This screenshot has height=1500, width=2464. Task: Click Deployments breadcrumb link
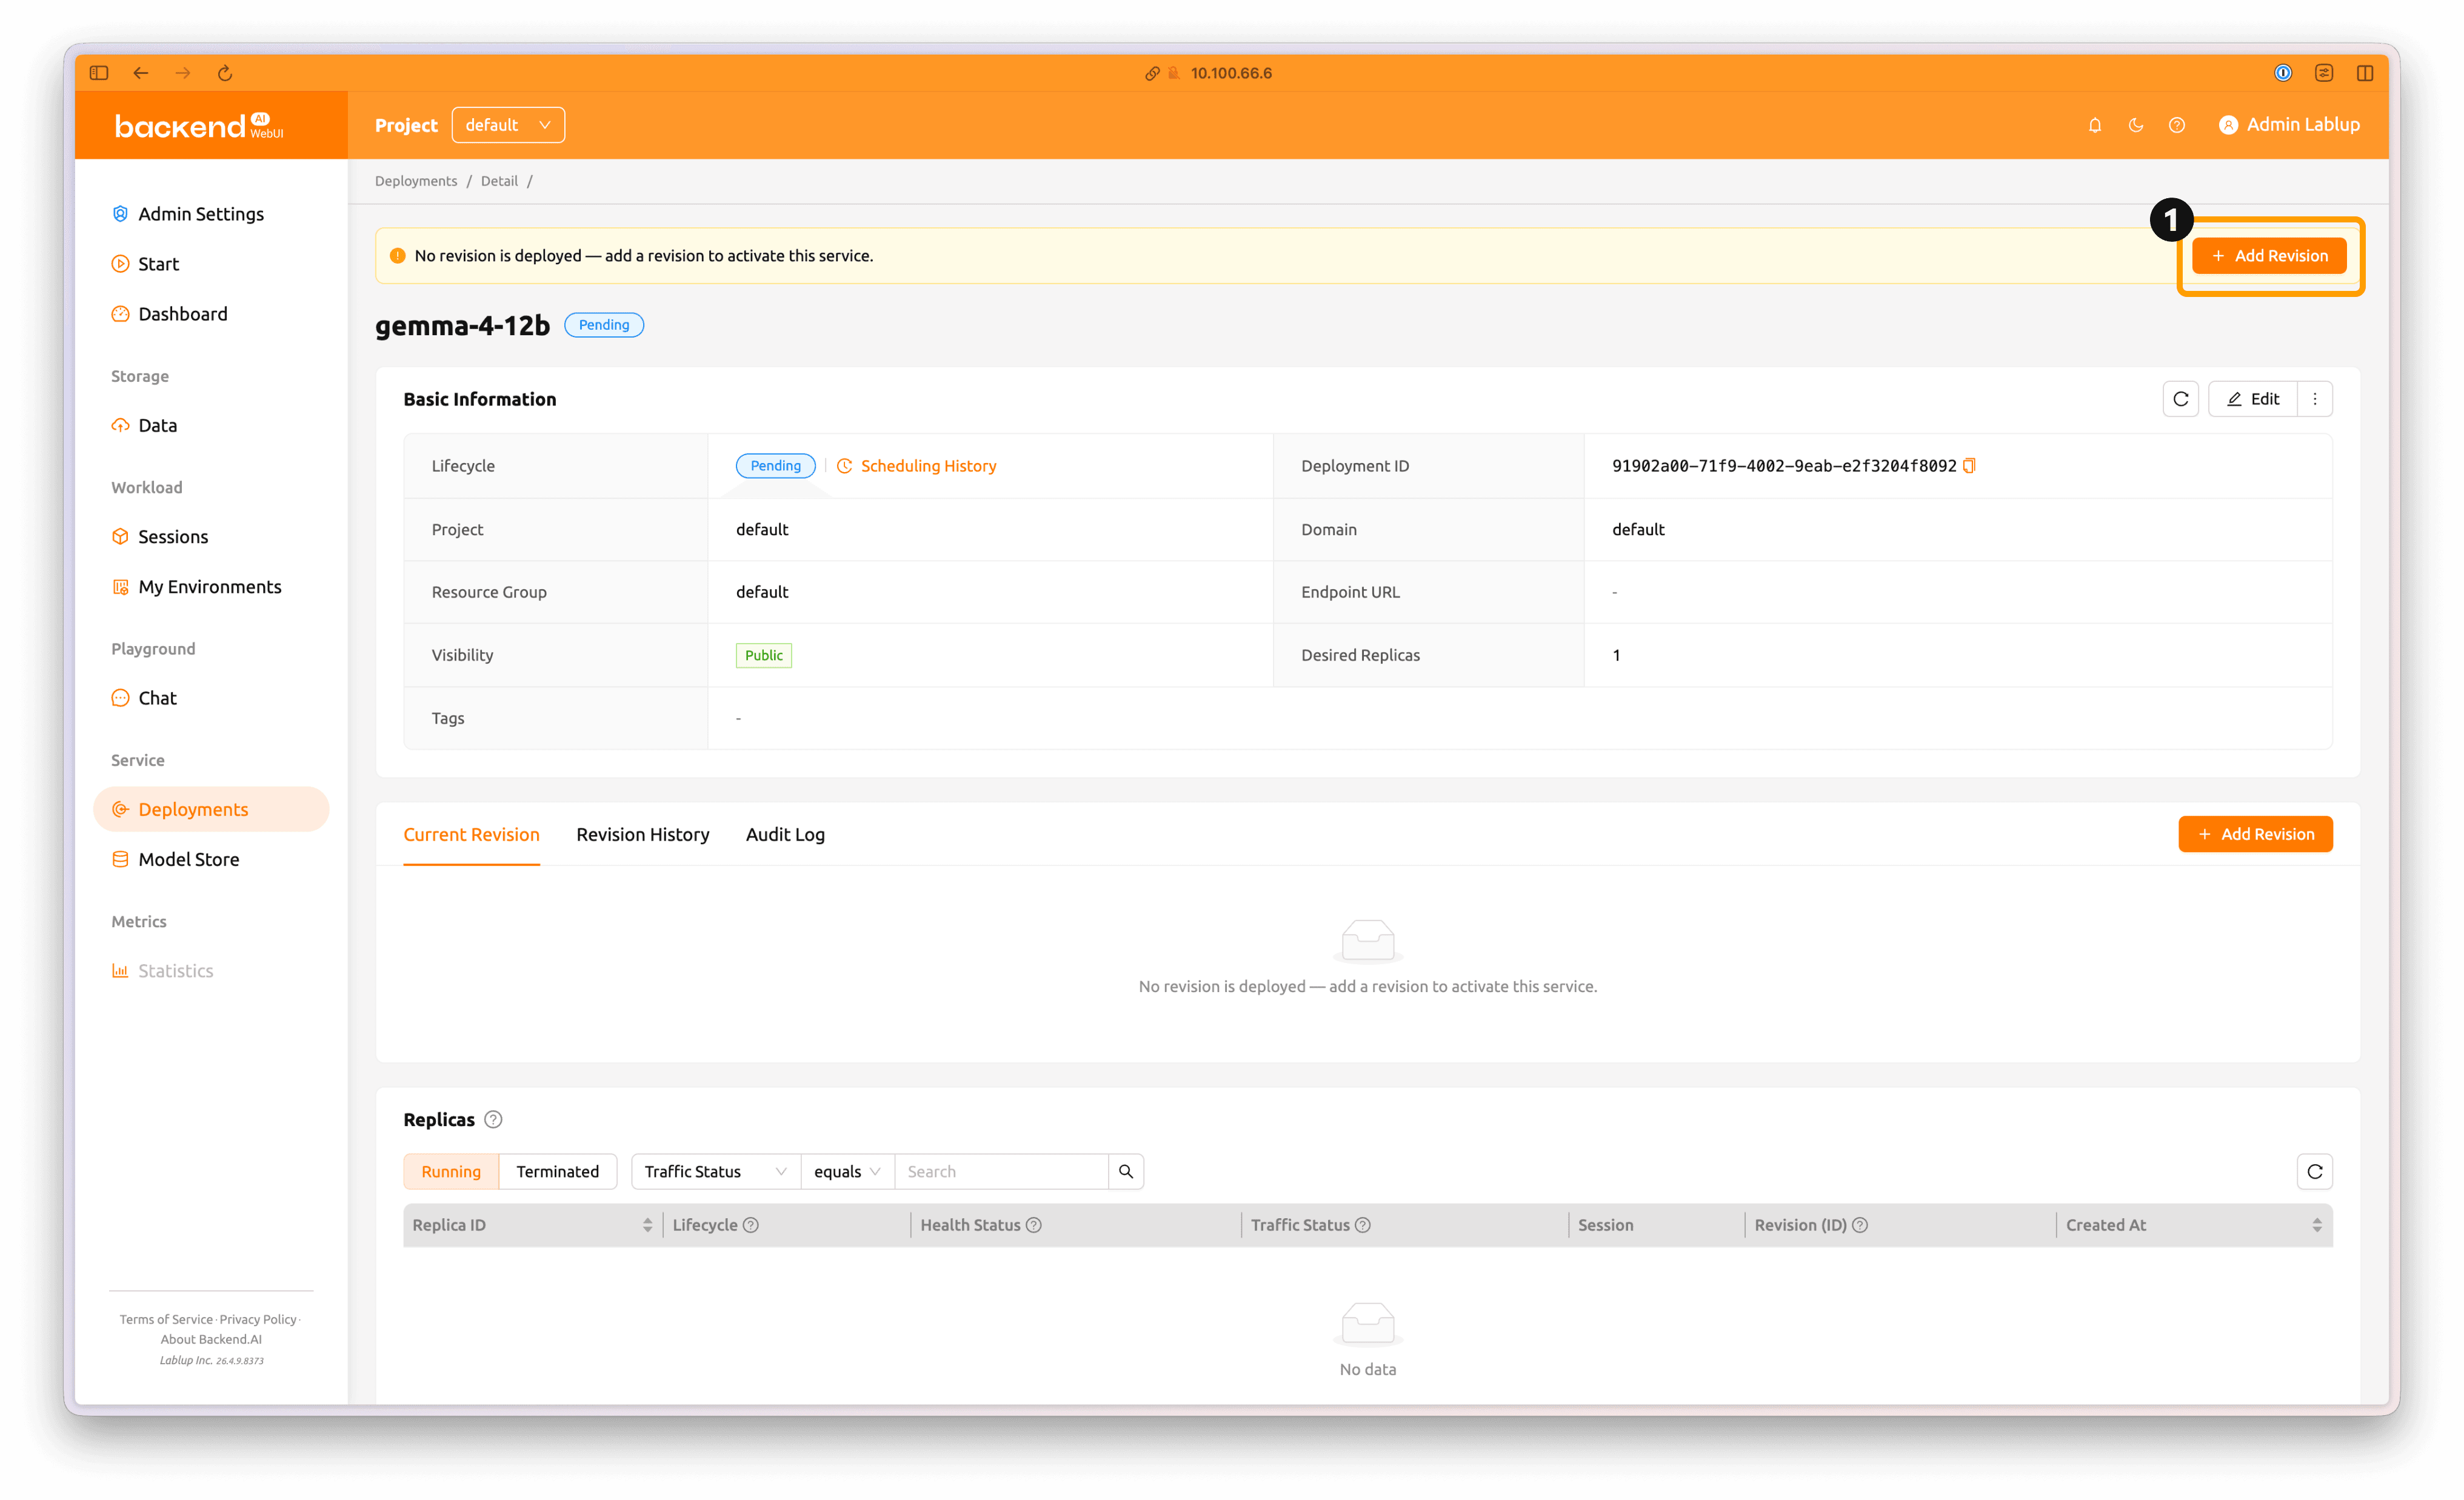(416, 181)
